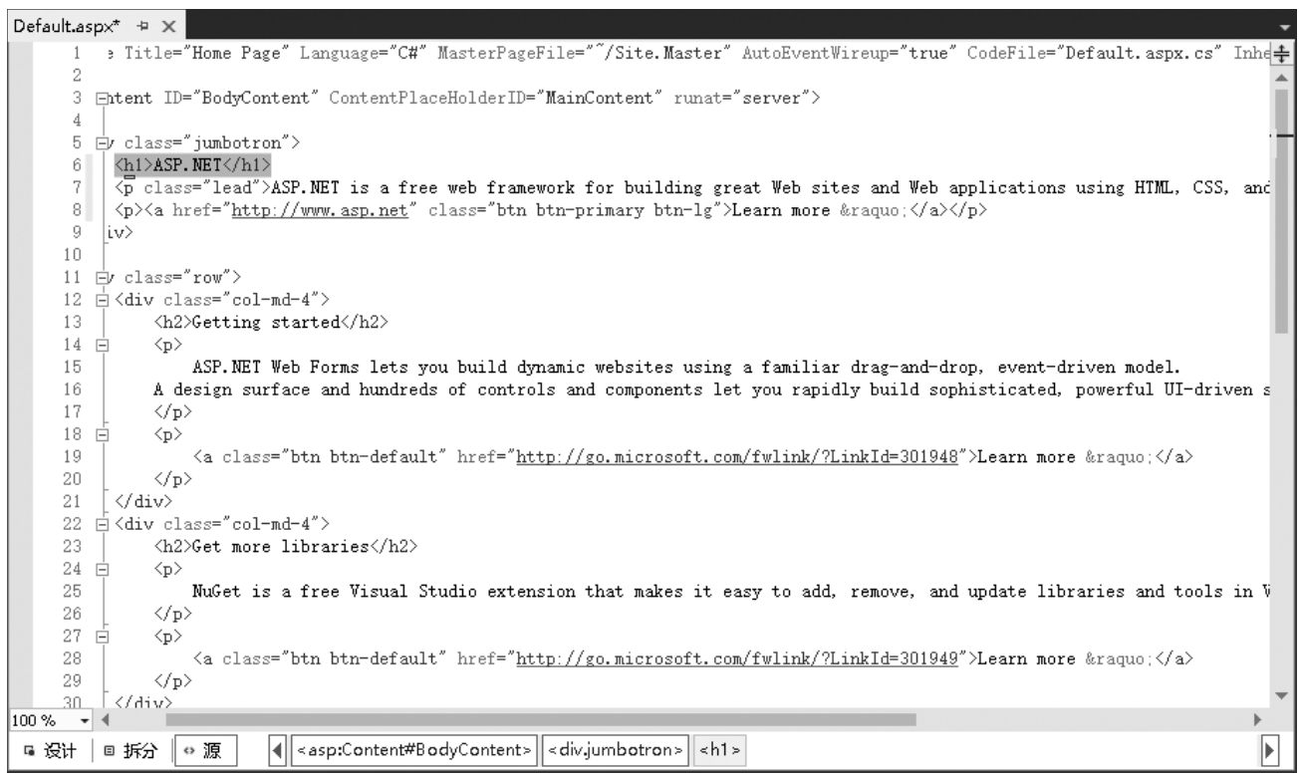Click the editor split handle icon
Image resolution: width=1300 pixels, height=776 pixels.
point(1283,56)
